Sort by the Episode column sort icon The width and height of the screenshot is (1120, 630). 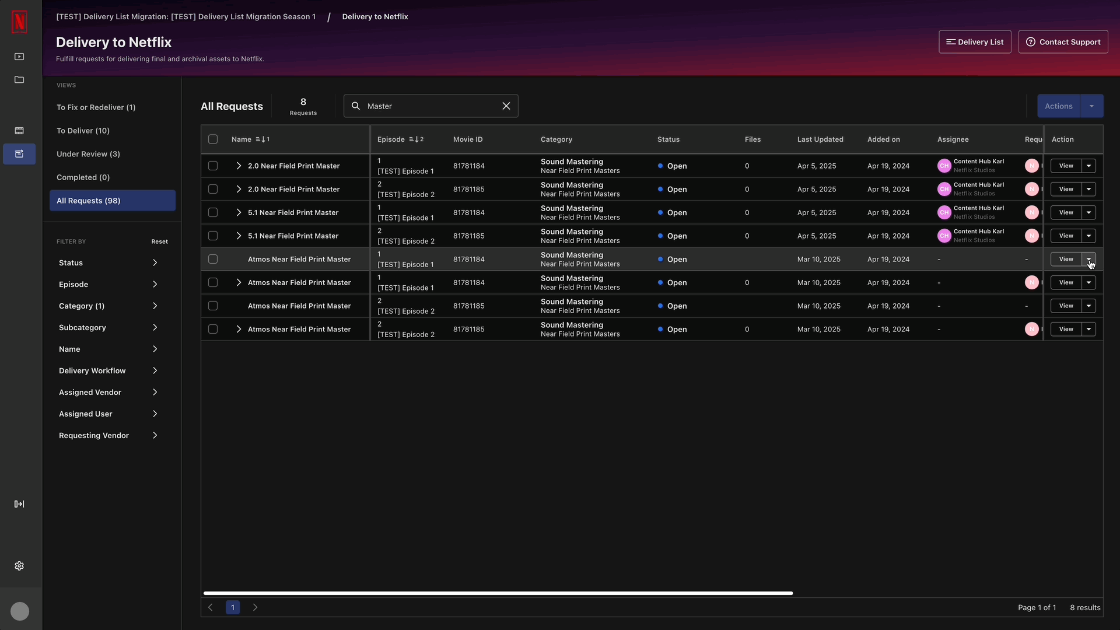click(416, 139)
